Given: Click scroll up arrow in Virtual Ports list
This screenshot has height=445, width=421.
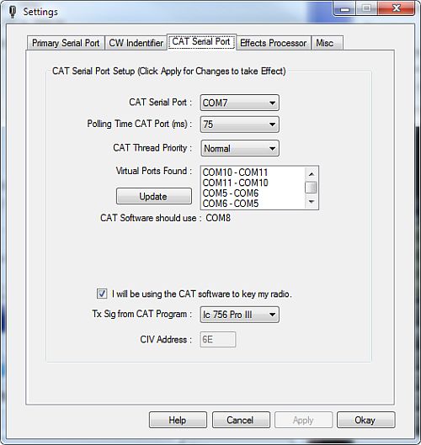Looking at the screenshot, I should 312,174.
